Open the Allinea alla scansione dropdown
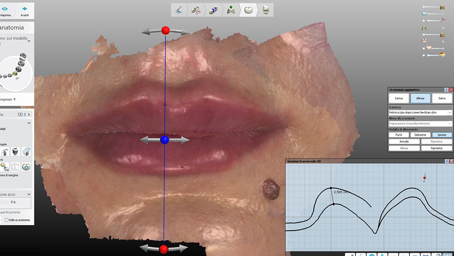Viewport: 454px width, 256px height. pos(450,123)
